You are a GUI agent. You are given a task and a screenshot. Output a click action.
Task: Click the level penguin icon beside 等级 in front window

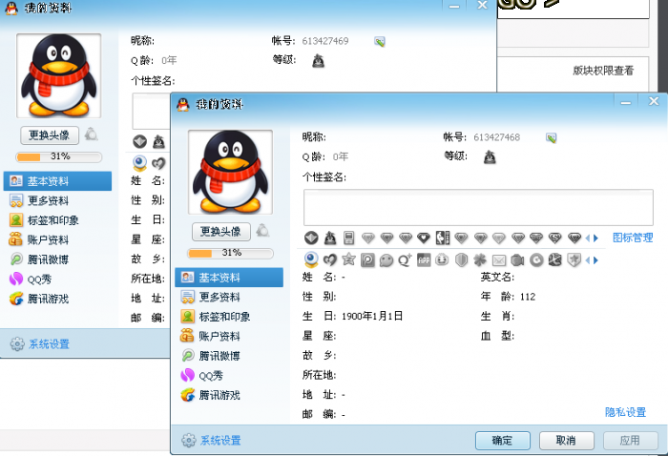[x=490, y=156]
